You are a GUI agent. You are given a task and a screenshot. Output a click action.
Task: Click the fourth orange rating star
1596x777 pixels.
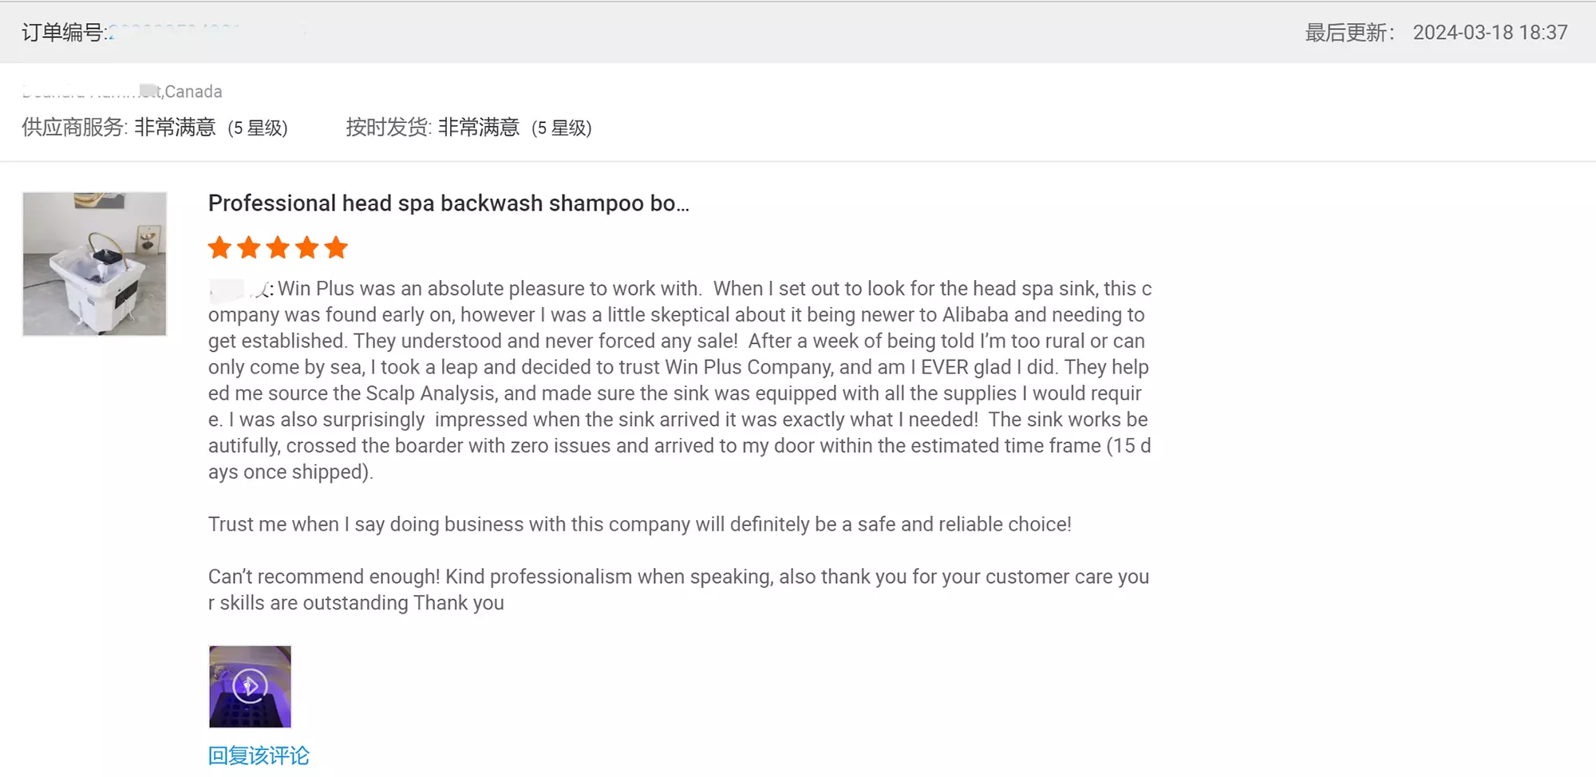click(307, 248)
